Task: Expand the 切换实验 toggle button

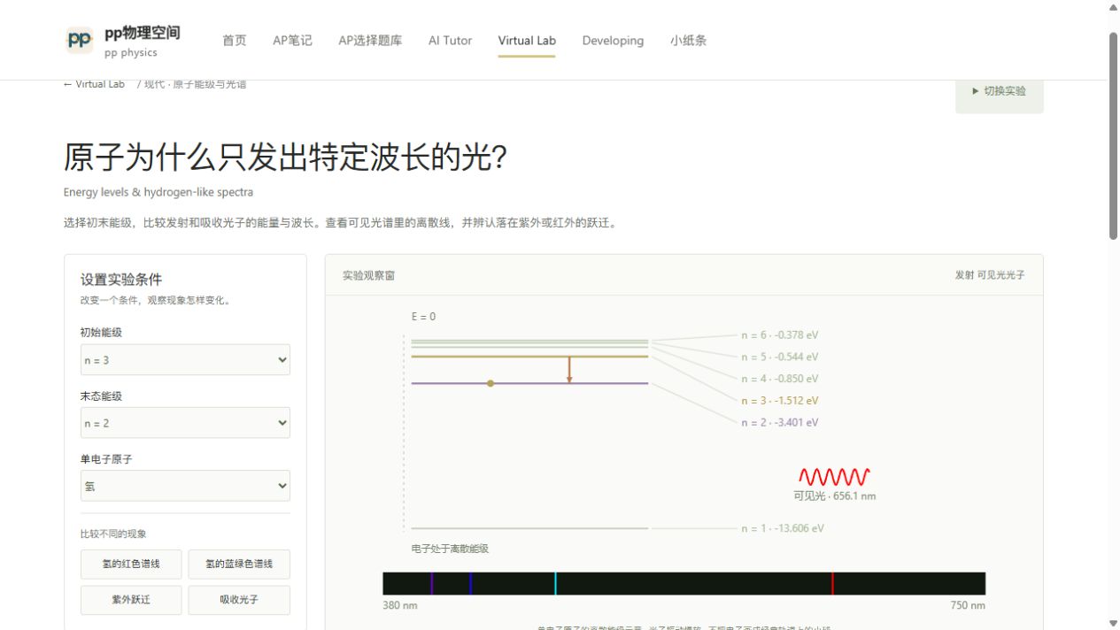Action: click(x=999, y=91)
